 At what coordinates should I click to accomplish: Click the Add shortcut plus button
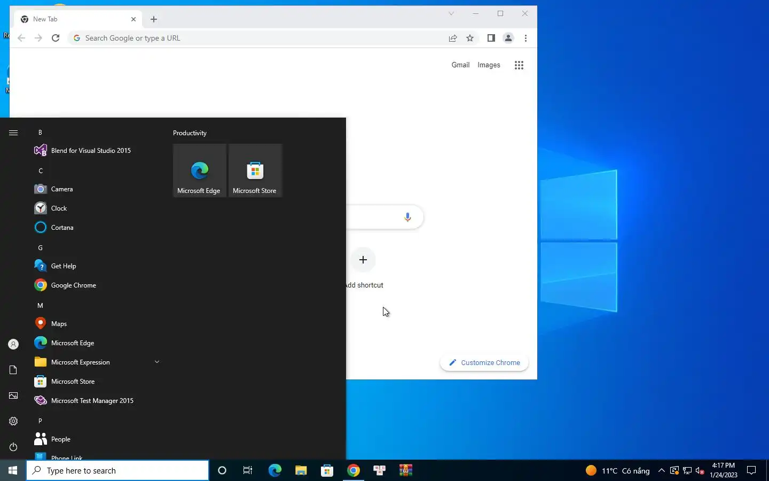click(x=363, y=260)
